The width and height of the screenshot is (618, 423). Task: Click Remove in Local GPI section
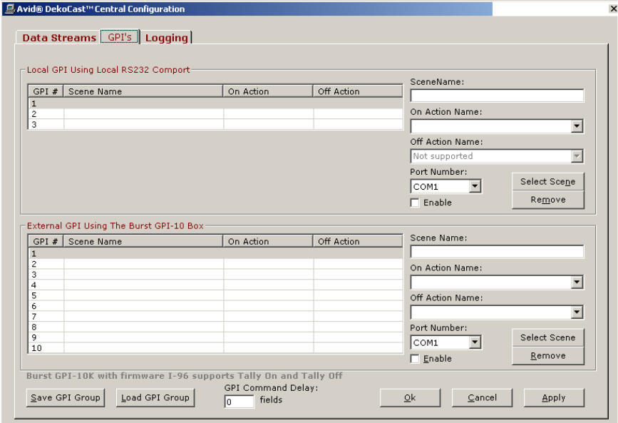[x=548, y=200]
